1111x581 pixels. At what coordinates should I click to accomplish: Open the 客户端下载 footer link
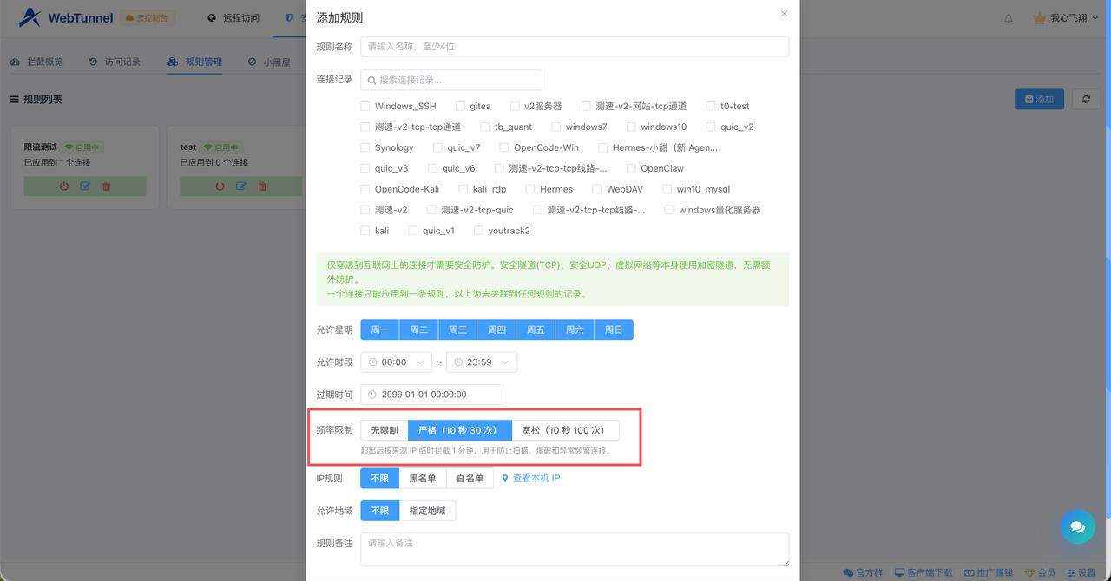click(x=924, y=572)
